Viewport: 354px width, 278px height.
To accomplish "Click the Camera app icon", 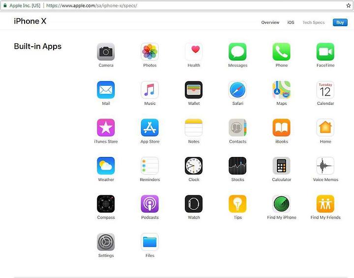I will (x=106, y=52).
